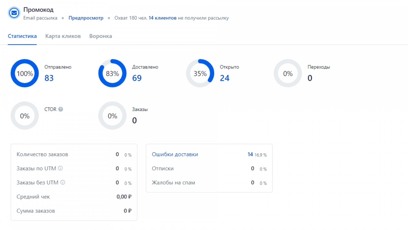Switch to the Воронка tab
Image resolution: width=408 pixels, height=230 pixels.
pyautogui.click(x=100, y=36)
